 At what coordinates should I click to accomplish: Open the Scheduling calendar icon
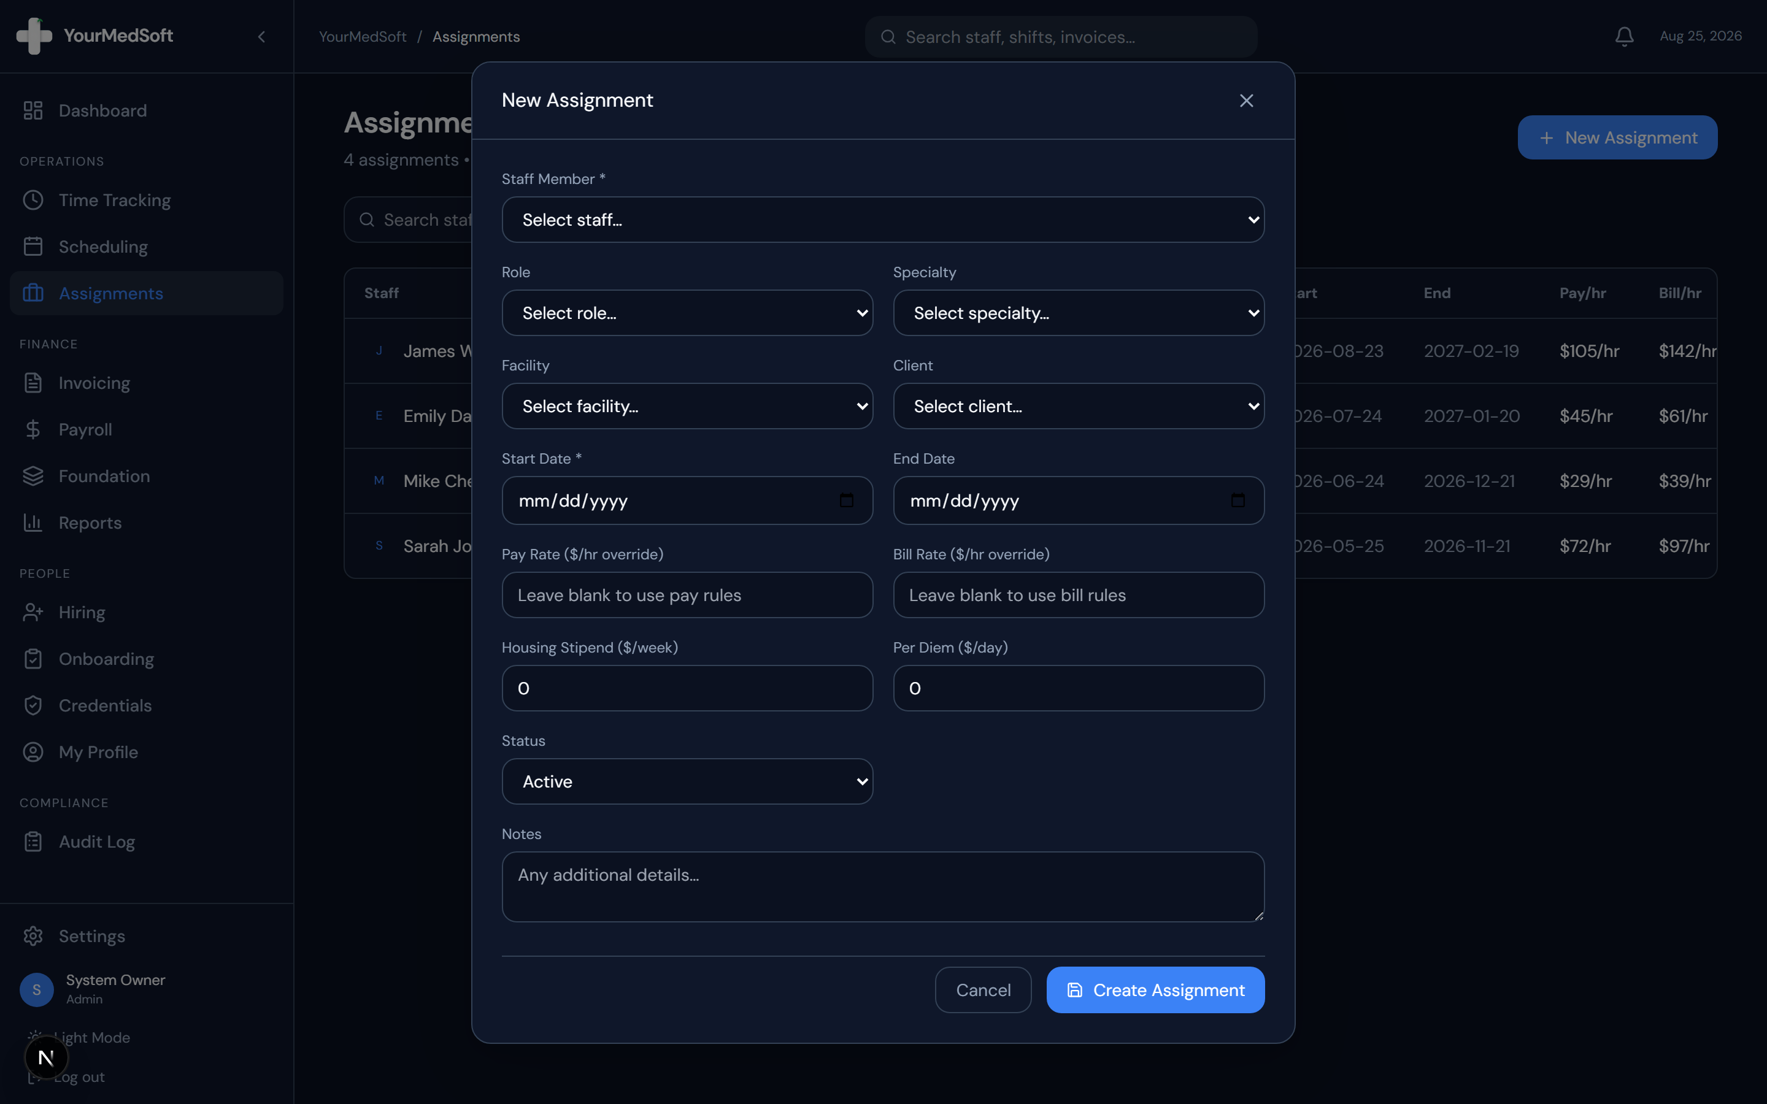pyautogui.click(x=33, y=247)
